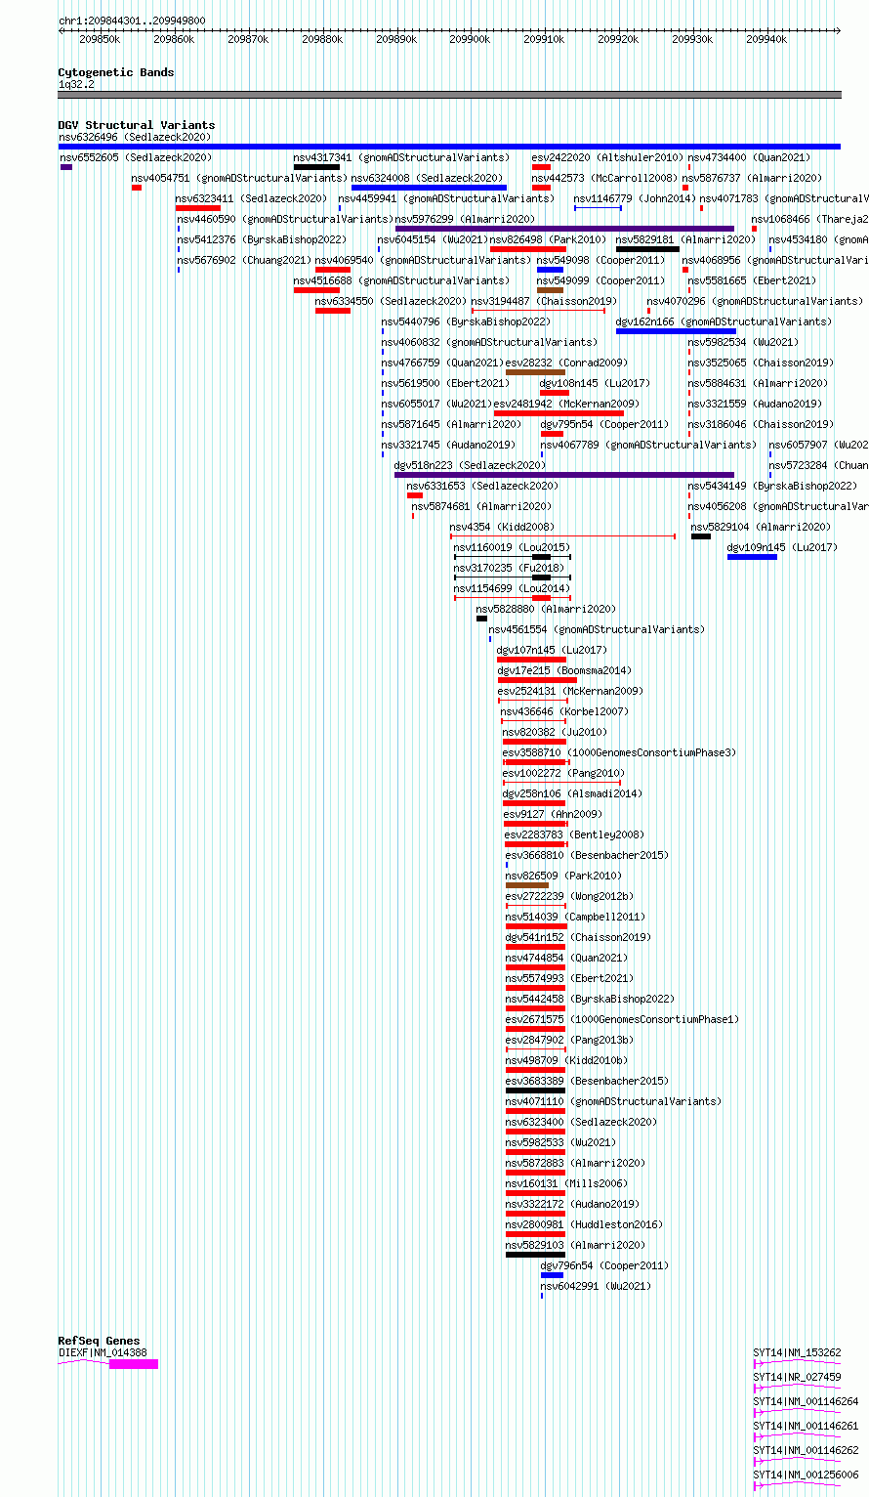Click dgv107n145 (Lu2017) label

pyautogui.click(x=552, y=650)
